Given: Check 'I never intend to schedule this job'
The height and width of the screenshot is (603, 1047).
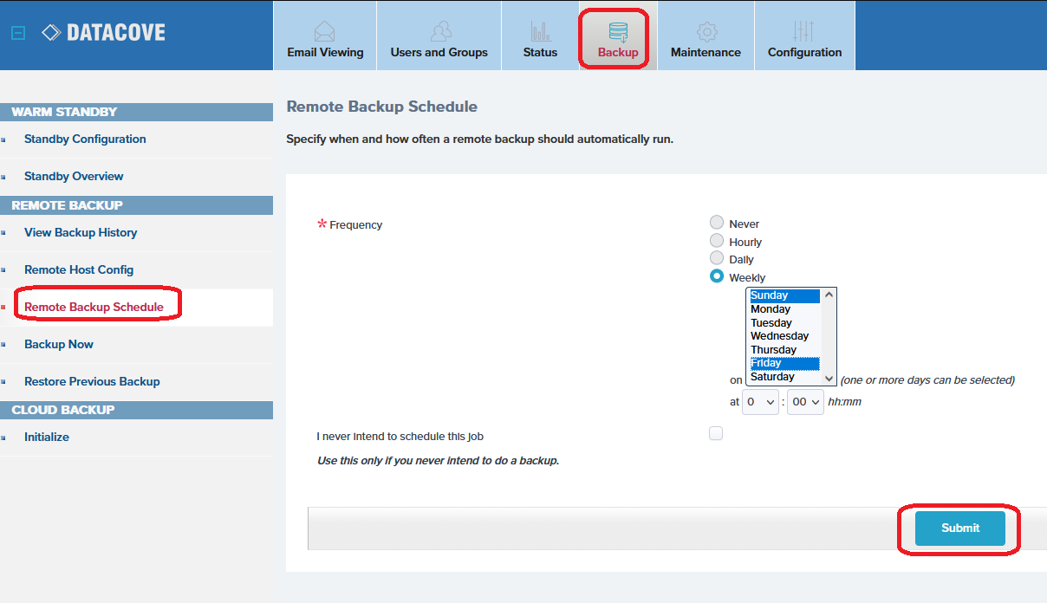Looking at the screenshot, I should [x=716, y=434].
